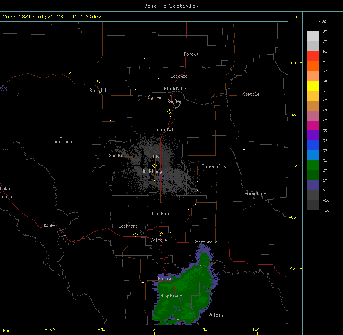The height and width of the screenshot is (335, 343).
Task: Click the yellow marker between Olds and Didsbury
Action: (155, 166)
